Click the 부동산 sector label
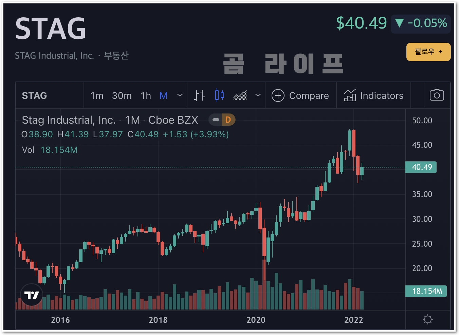 click(116, 56)
